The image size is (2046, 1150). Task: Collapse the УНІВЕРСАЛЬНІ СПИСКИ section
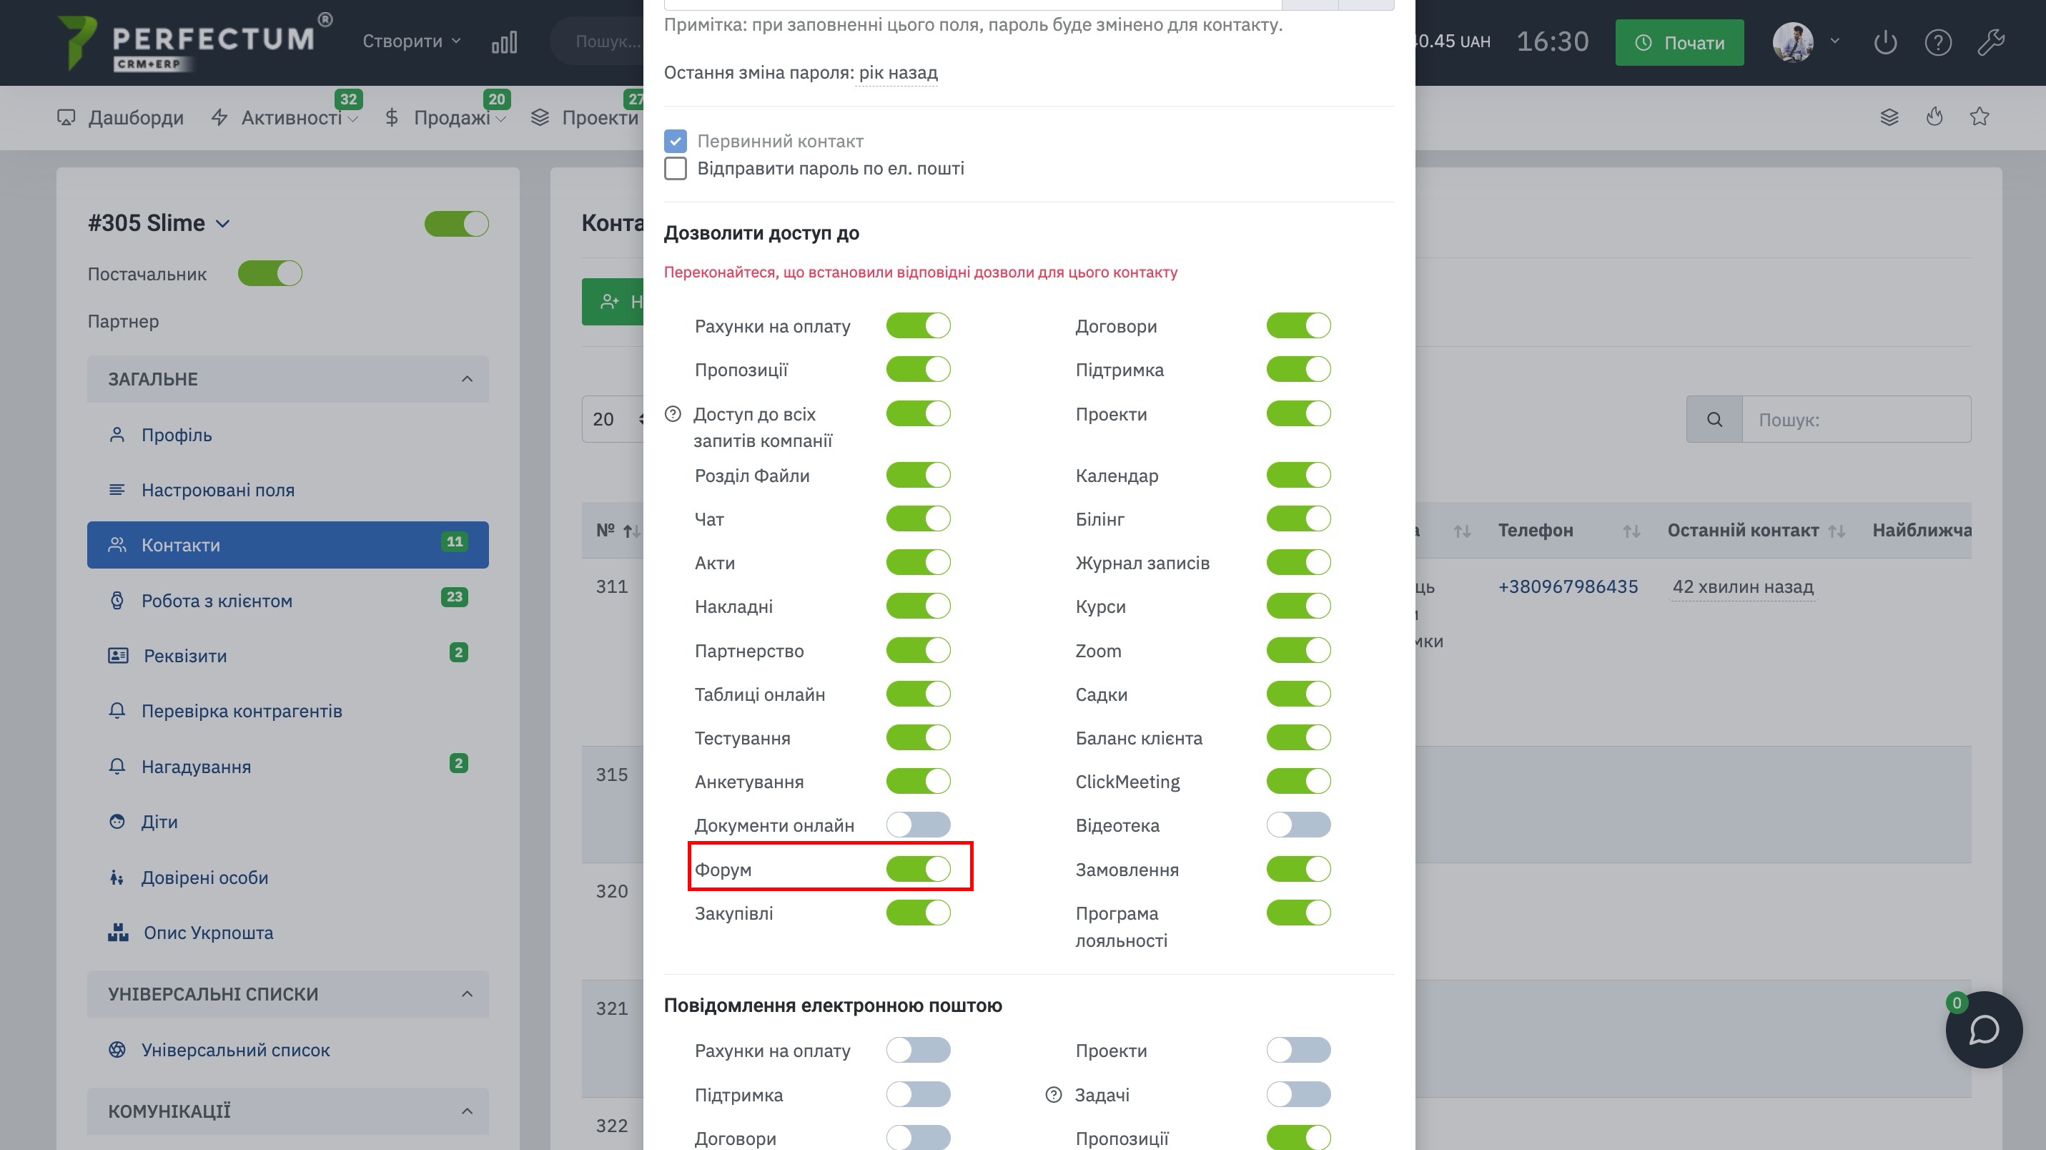[x=287, y=994]
